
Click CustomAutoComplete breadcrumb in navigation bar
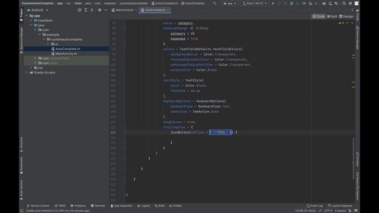[x=37, y=4]
